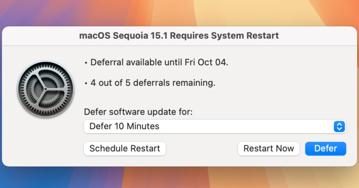Click the bullet before 'Deferral available'

(86, 63)
